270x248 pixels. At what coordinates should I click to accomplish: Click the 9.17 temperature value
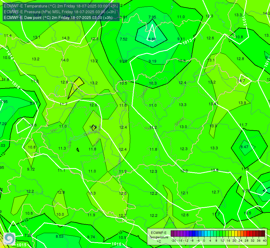(34, 103)
